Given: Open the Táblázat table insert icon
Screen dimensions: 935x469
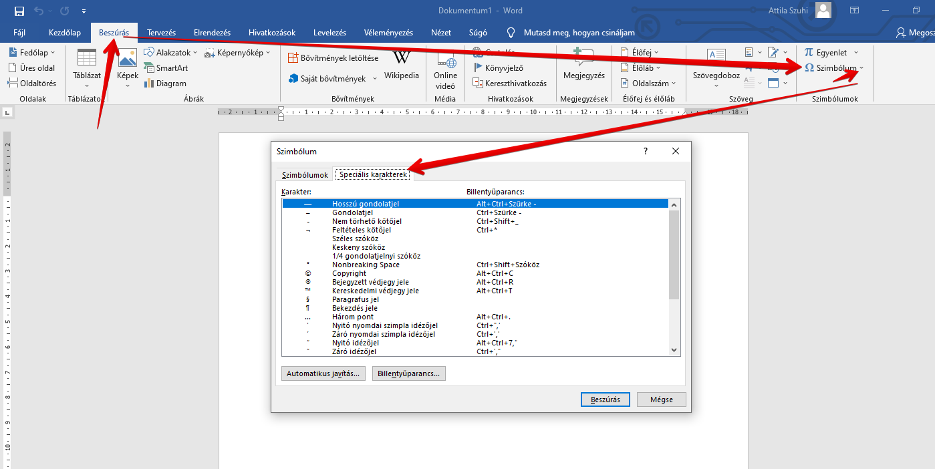Looking at the screenshot, I should (x=87, y=59).
